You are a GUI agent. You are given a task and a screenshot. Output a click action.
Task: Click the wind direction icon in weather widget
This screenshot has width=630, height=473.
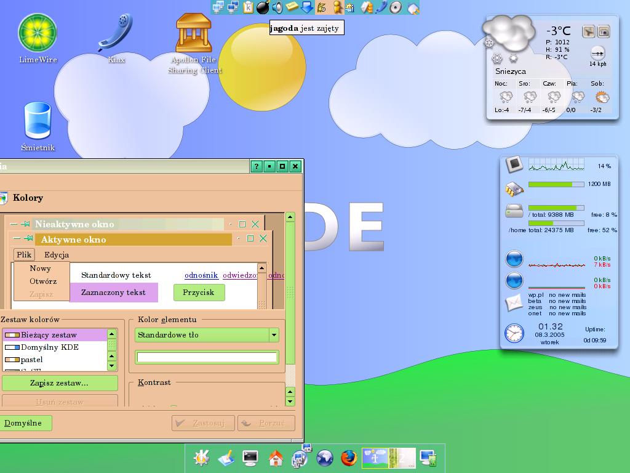(x=597, y=53)
